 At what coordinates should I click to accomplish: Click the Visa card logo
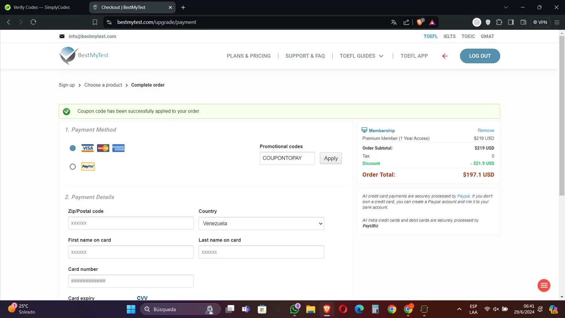click(88, 148)
